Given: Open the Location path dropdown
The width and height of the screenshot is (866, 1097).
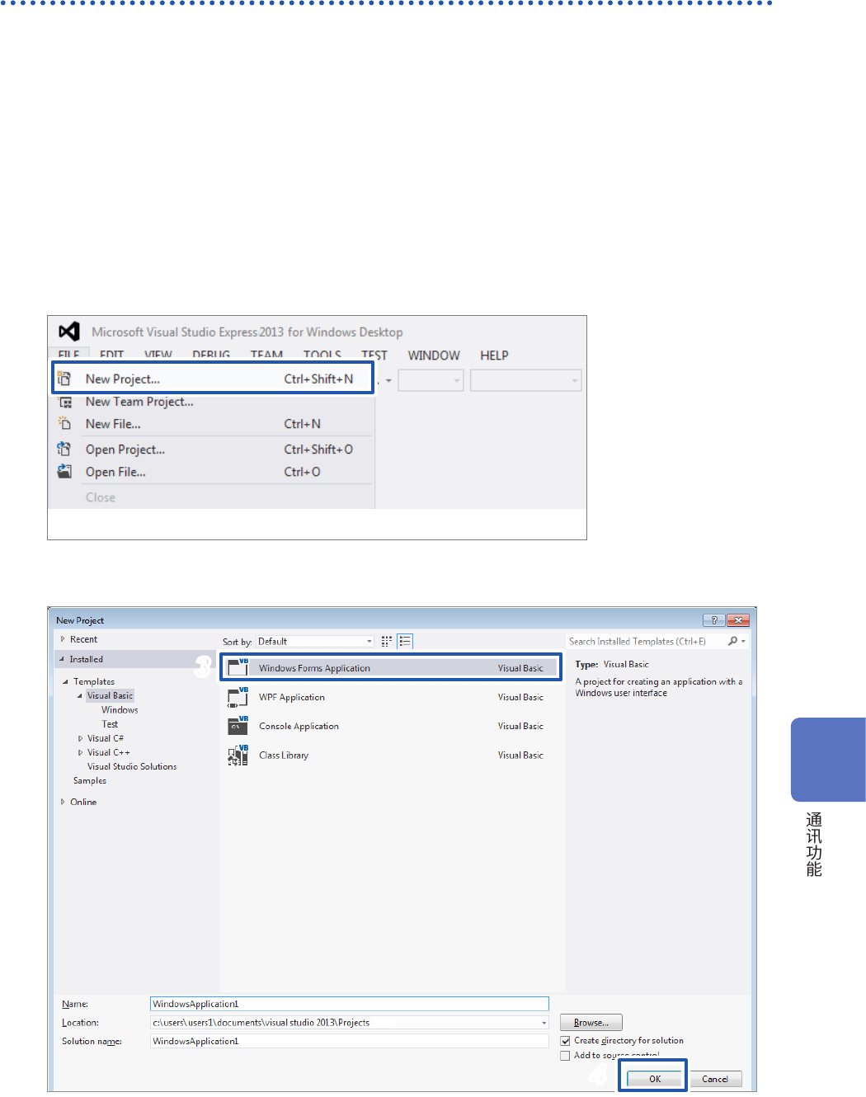Looking at the screenshot, I should click(544, 1023).
